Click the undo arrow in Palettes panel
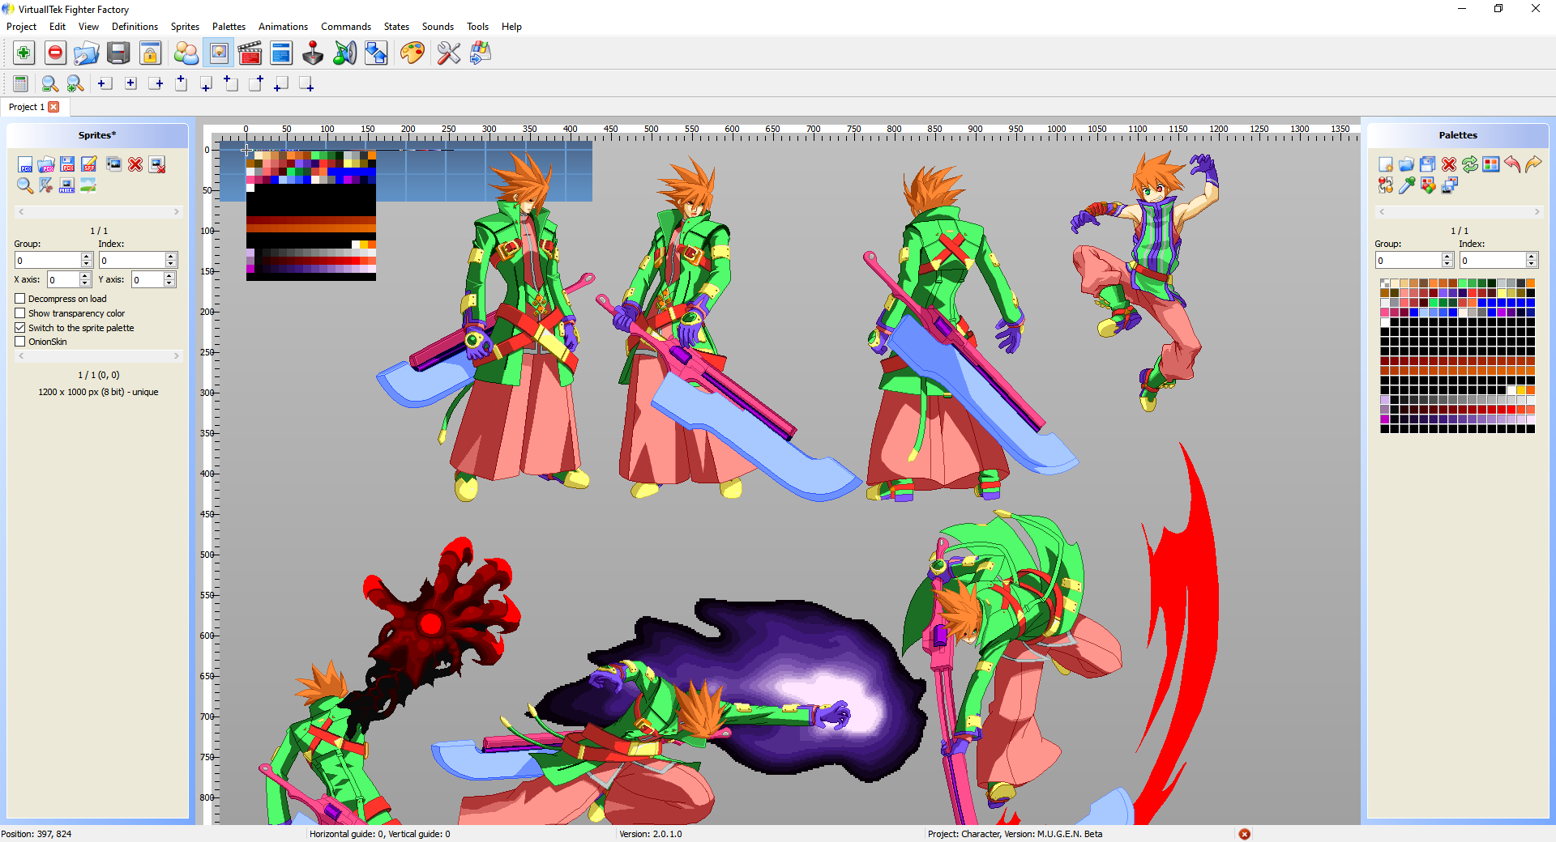Image resolution: width=1556 pixels, height=842 pixels. (1512, 164)
